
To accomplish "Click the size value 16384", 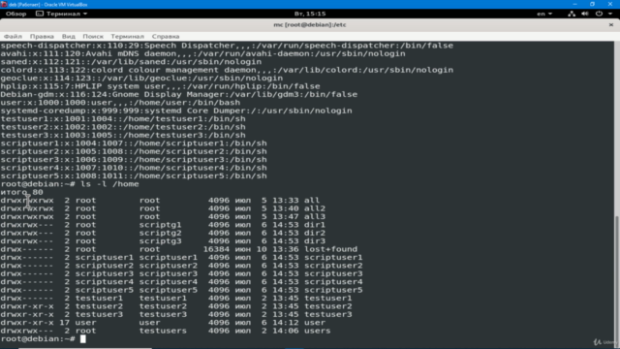I will (x=216, y=249).
